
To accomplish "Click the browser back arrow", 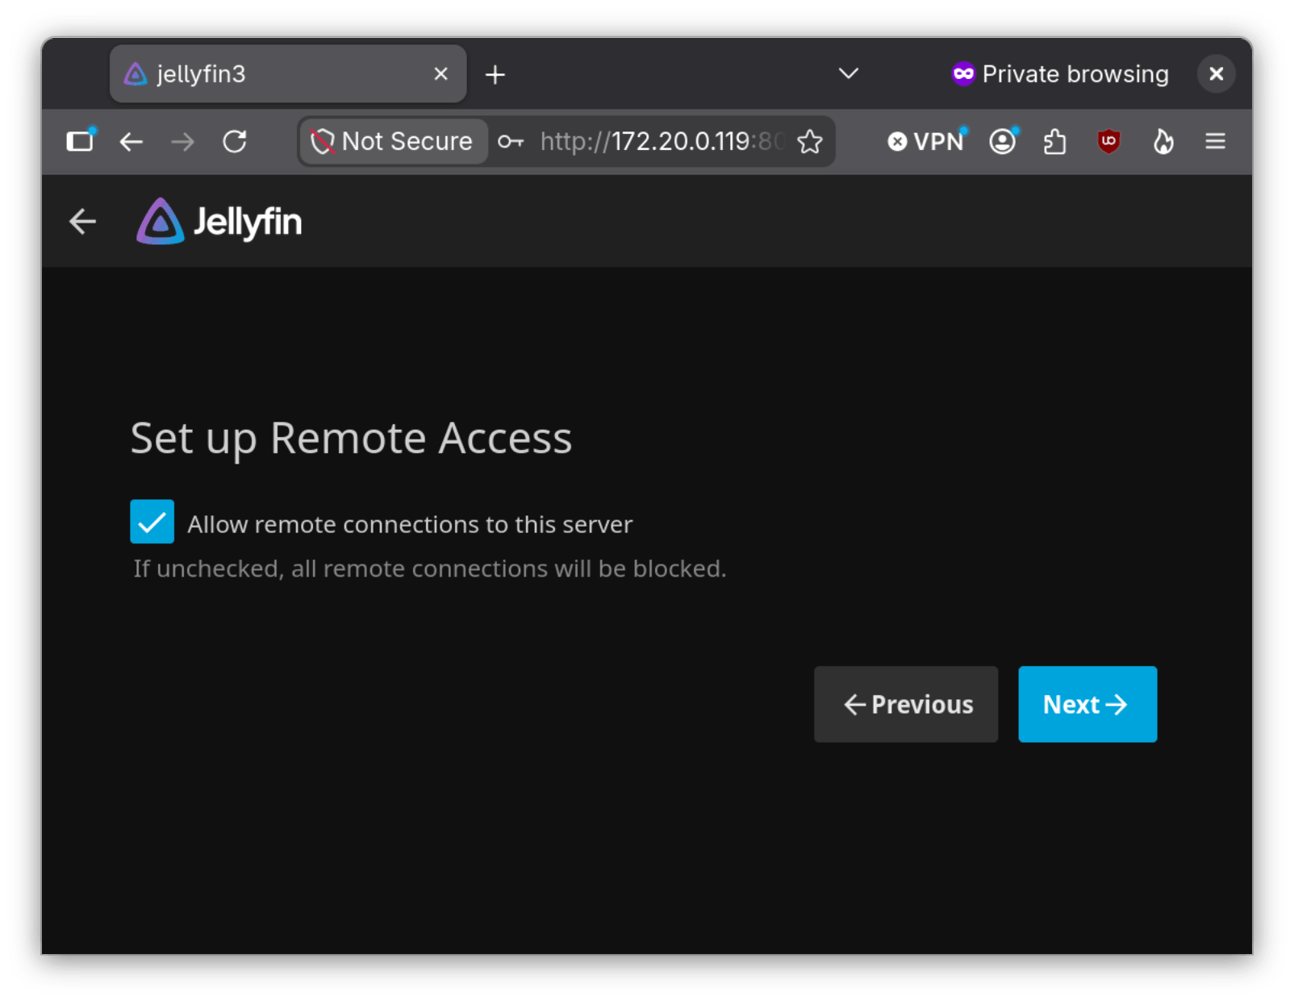I will (131, 142).
